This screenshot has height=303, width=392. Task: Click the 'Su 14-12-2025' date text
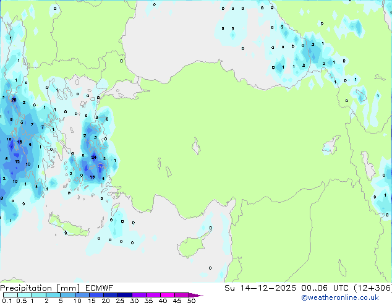260,288
